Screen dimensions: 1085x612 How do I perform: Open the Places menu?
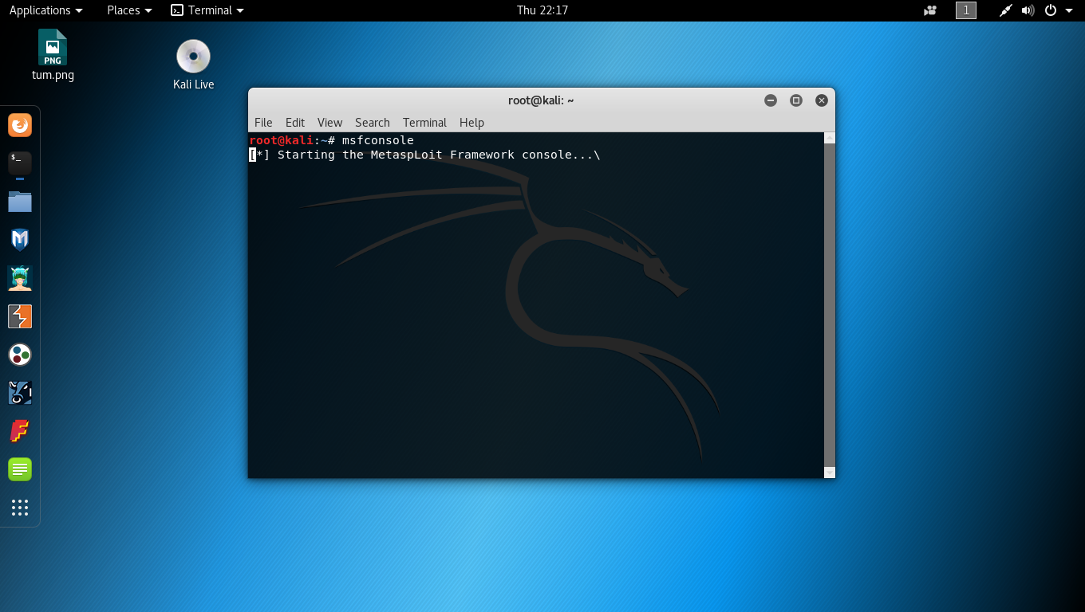click(129, 10)
